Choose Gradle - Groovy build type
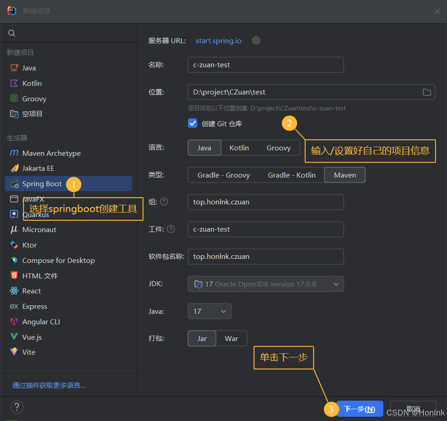This screenshot has width=447, height=421. [223, 175]
